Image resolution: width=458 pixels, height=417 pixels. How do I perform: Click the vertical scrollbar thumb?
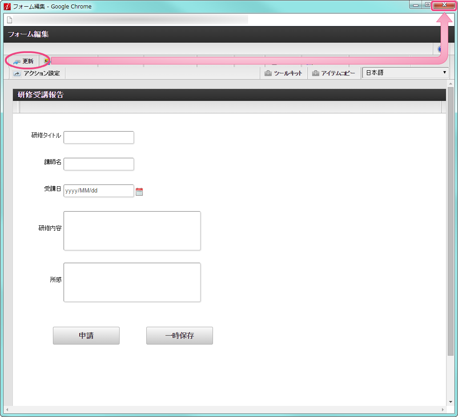[x=450, y=221]
